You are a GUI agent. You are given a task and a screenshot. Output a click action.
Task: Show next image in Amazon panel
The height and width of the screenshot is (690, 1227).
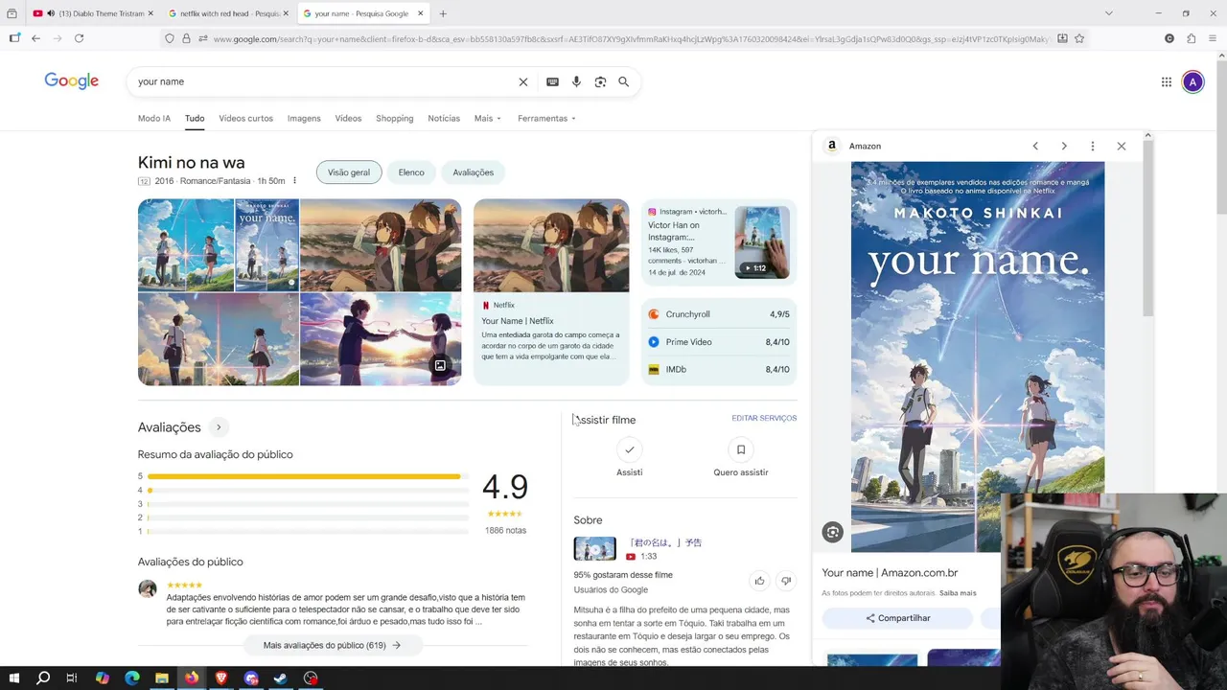(x=1064, y=146)
